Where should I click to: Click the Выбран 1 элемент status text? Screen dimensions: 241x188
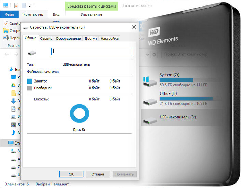coord(52,184)
